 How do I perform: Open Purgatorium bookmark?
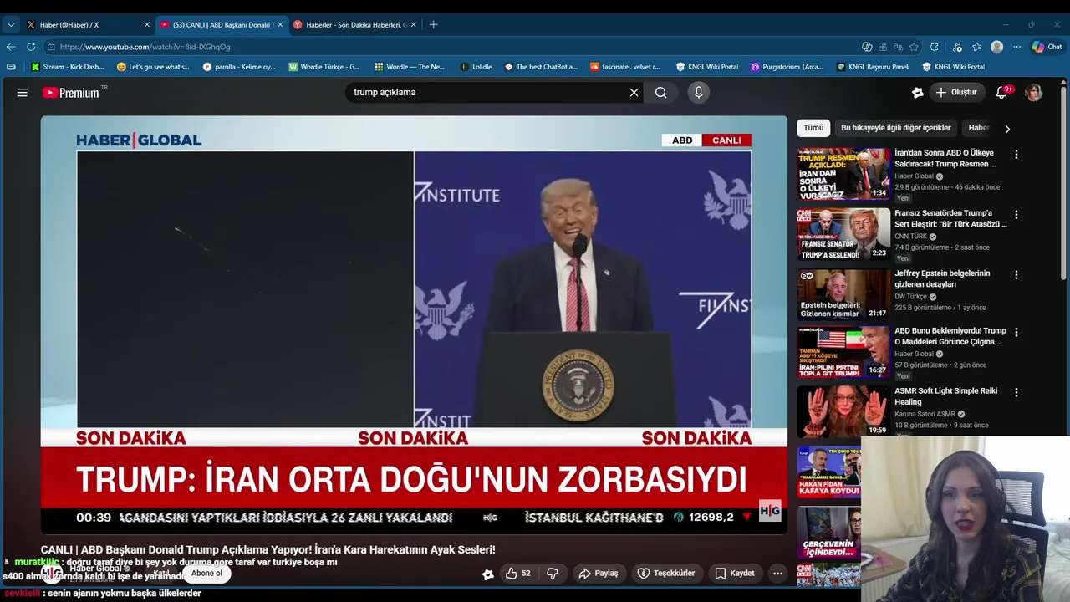click(787, 67)
